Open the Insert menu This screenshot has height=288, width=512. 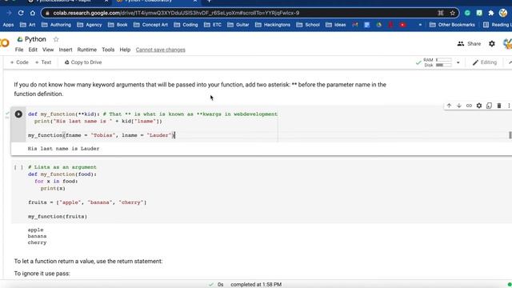(66, 50)
